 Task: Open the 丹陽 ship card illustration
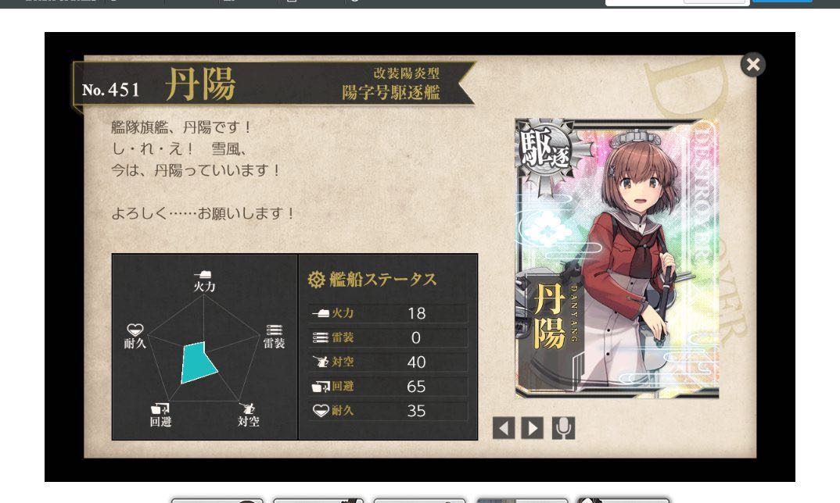pyautogui.click(x=616, y=259)
